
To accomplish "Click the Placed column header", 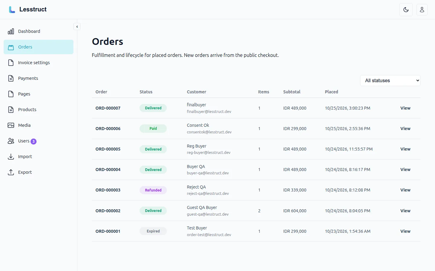I will point(331,92).
